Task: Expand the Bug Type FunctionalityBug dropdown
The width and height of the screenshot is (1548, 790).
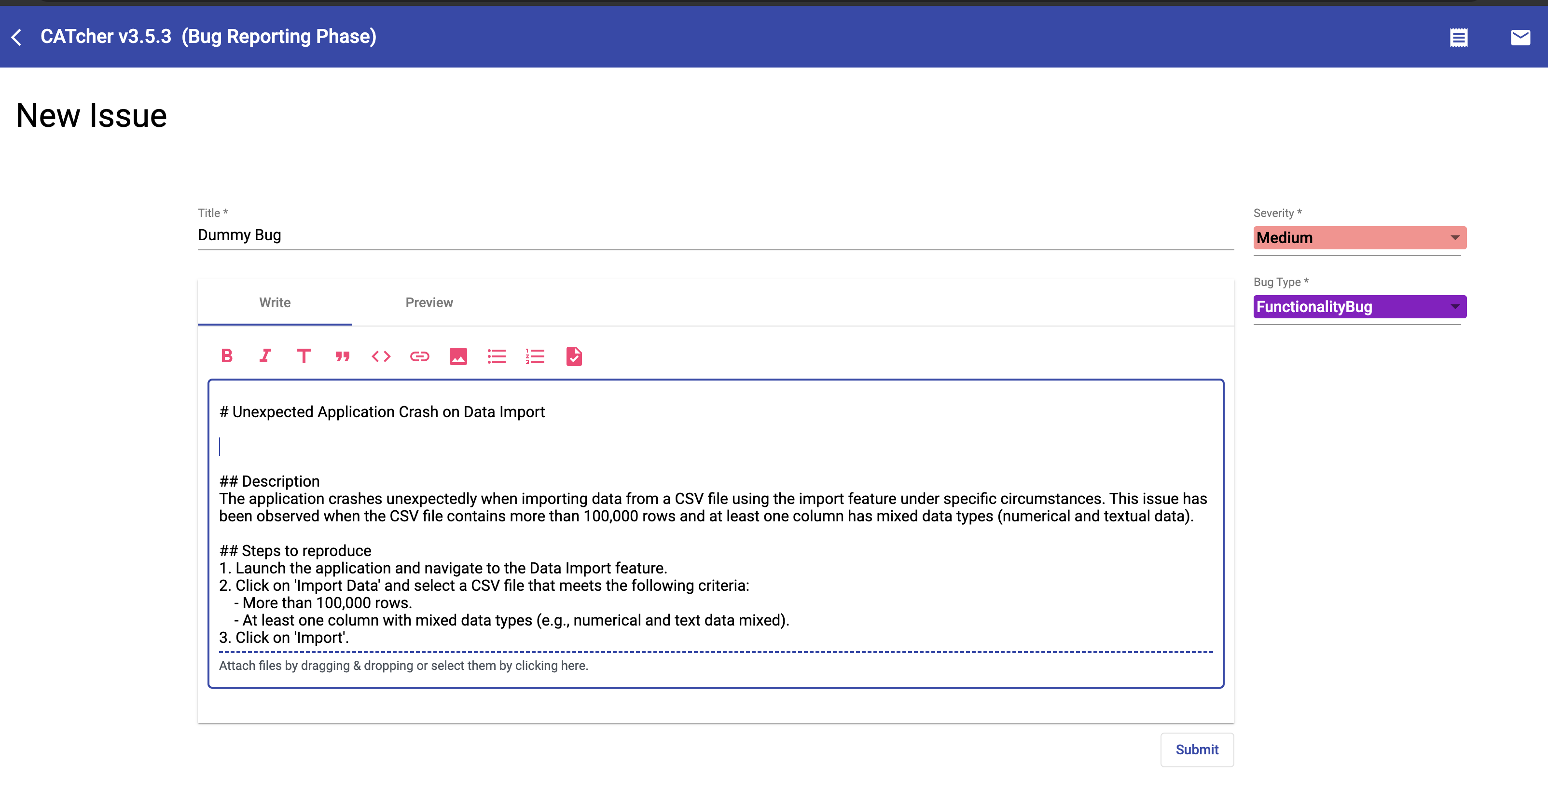Action: tap(1359, 307)
